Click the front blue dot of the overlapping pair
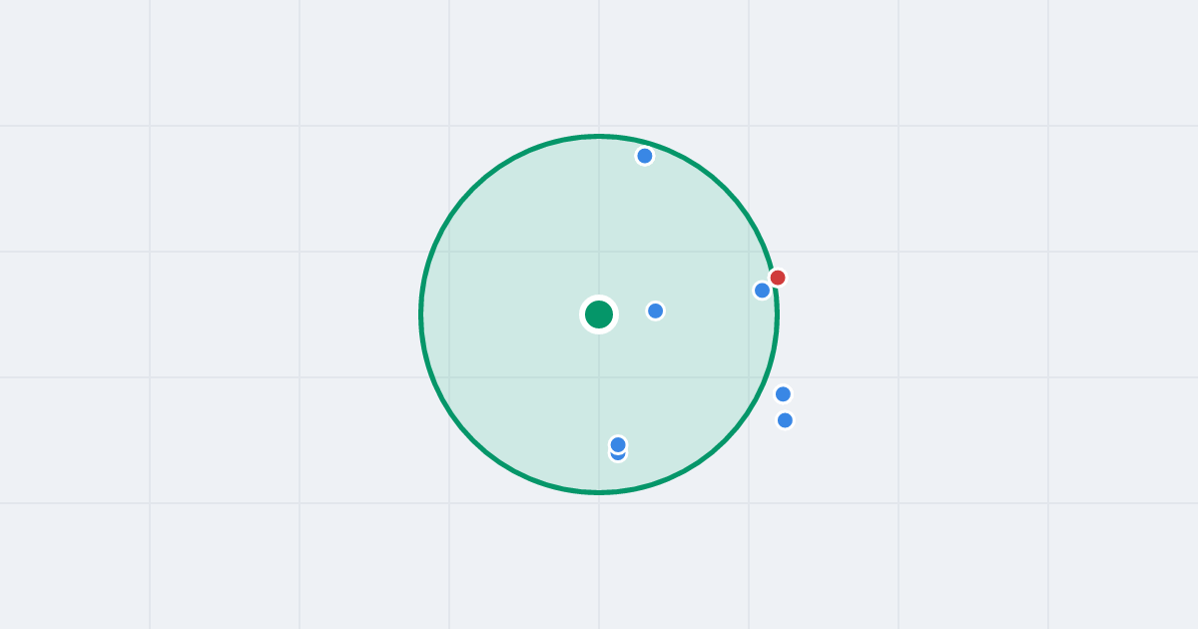The height and width of the screenshot is (629, 1198). pyautogui.click(x=618, y=444)
